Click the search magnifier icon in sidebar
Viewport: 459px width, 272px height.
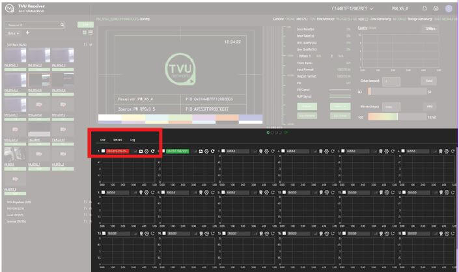click(x=62, y=25)
